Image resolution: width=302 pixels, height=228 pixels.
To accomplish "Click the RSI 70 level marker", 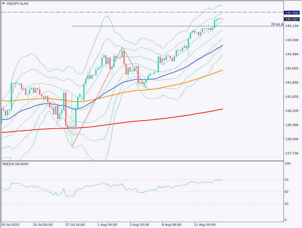I will (x=286, y=180).
